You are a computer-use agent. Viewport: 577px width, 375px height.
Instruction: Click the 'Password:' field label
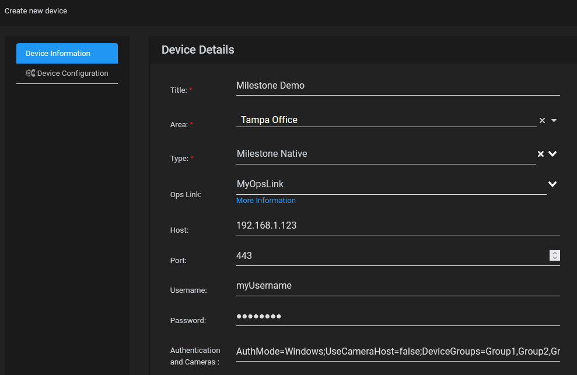click(x=188, y=321)
